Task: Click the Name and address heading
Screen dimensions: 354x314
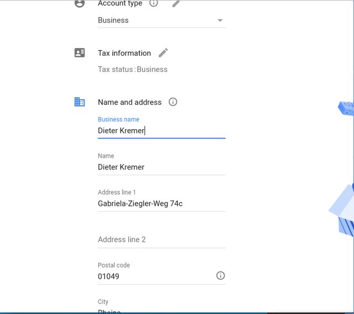Action: click(x=129, y=102)
